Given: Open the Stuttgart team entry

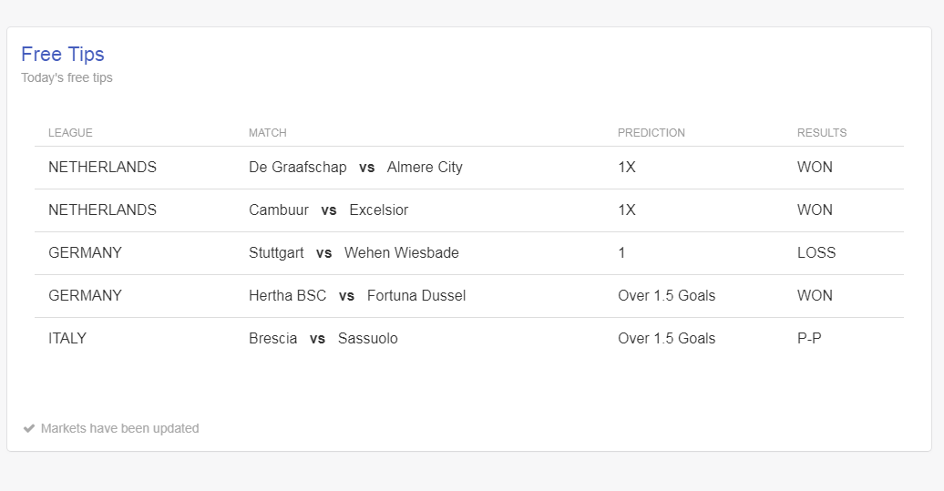Looking at the screenshot, I should 276,252.
